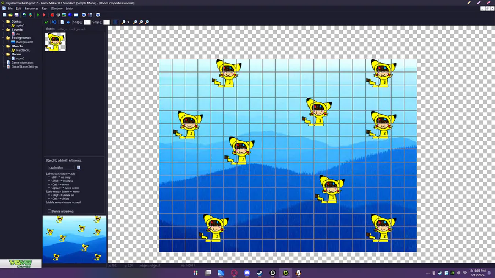This screenshot has height=278, width=495.
Task: Create a room with white rectangle icon
Action: 76,15
